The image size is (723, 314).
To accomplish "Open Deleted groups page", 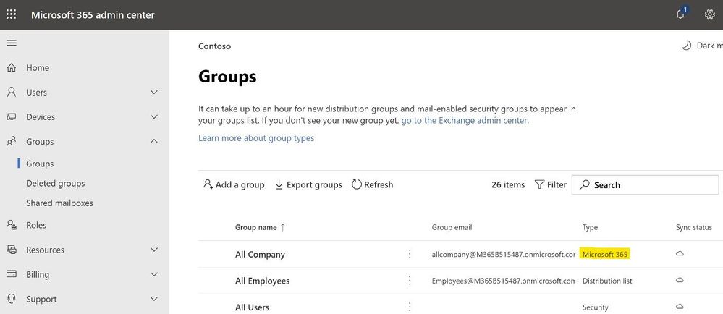I will (55, 184).
